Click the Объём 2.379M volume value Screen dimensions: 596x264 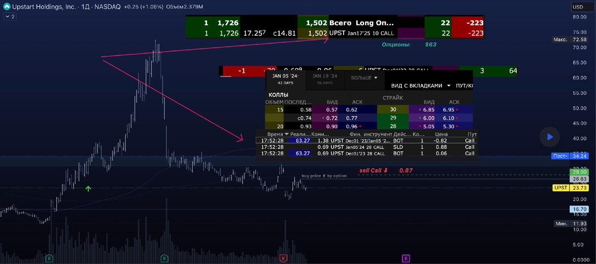point(184,7)
